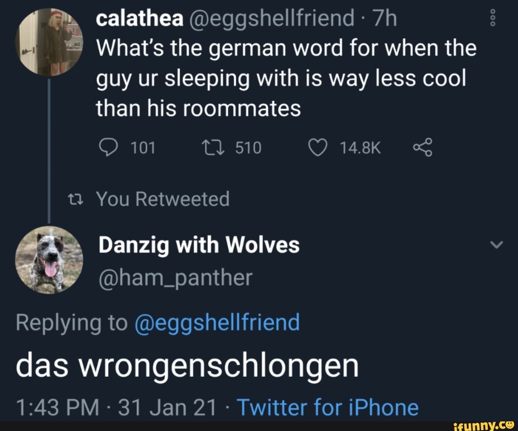
Task: Click the reply speech bubble icon
Action: pyautogui.click(x=108, y=147)
